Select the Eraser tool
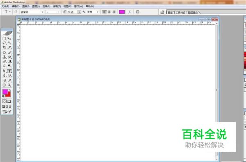The image size is (246, 162). tap(5, 61)
